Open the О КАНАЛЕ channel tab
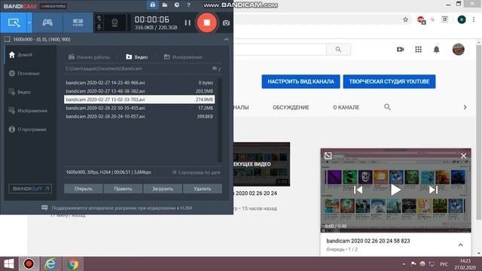 point(346,108)
